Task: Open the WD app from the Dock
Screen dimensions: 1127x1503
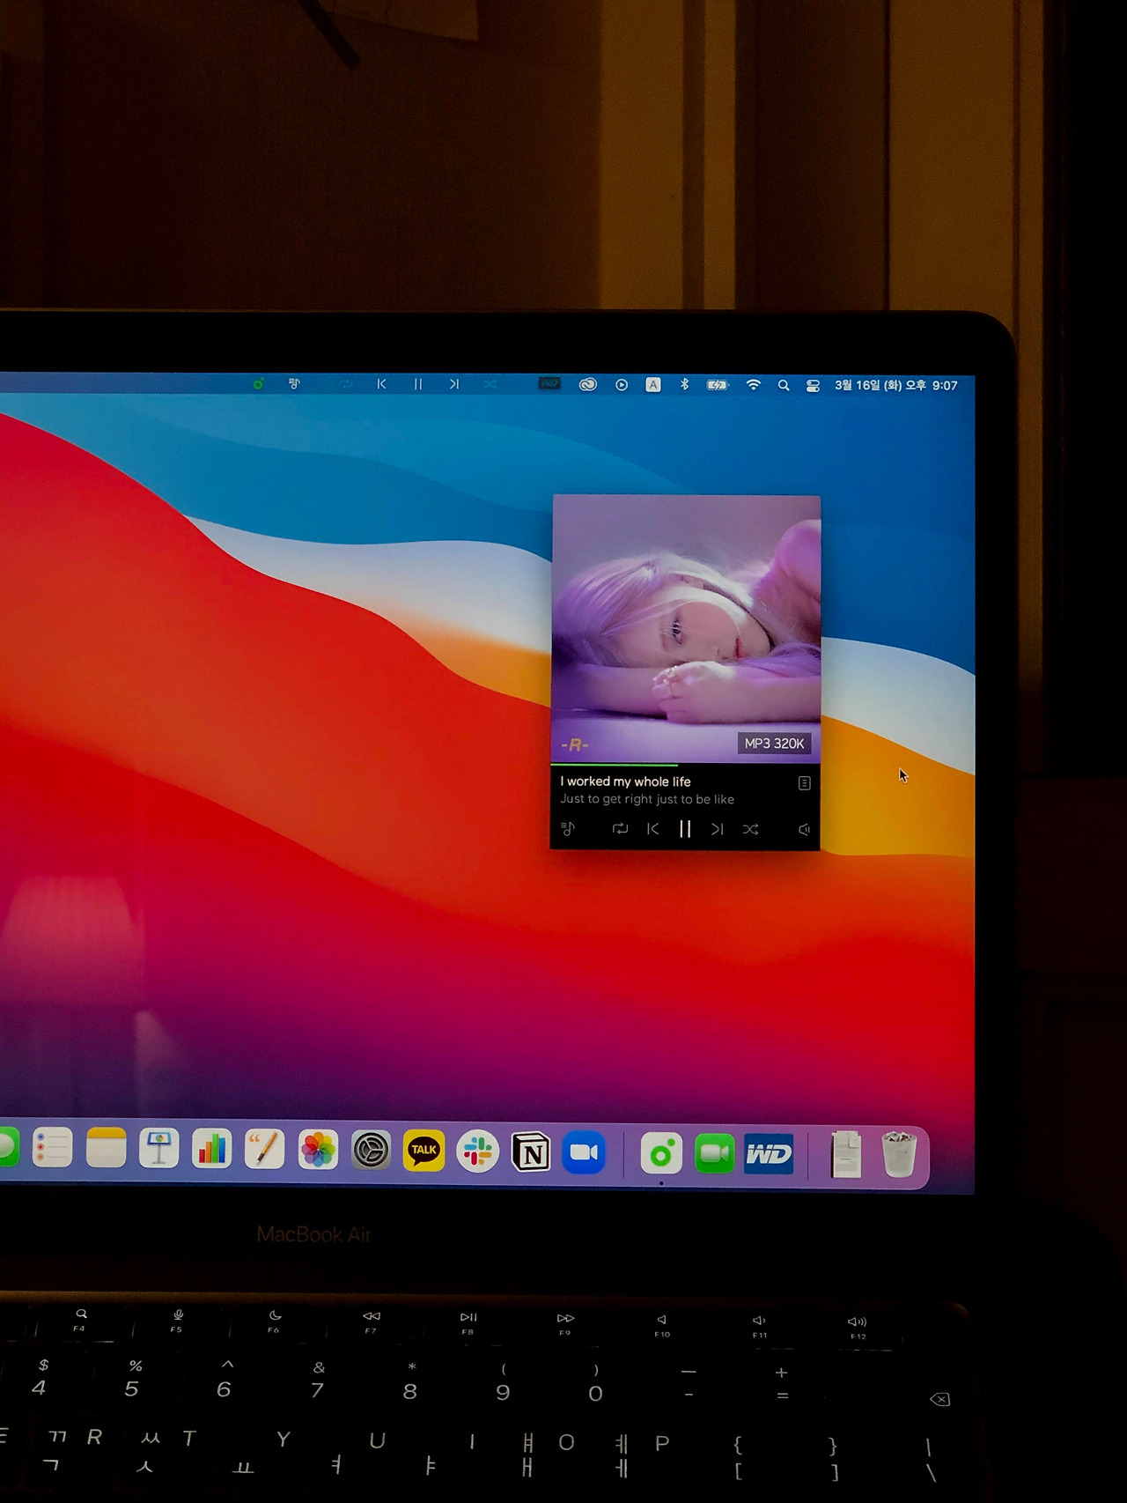Action: (x=769, y=1155)
